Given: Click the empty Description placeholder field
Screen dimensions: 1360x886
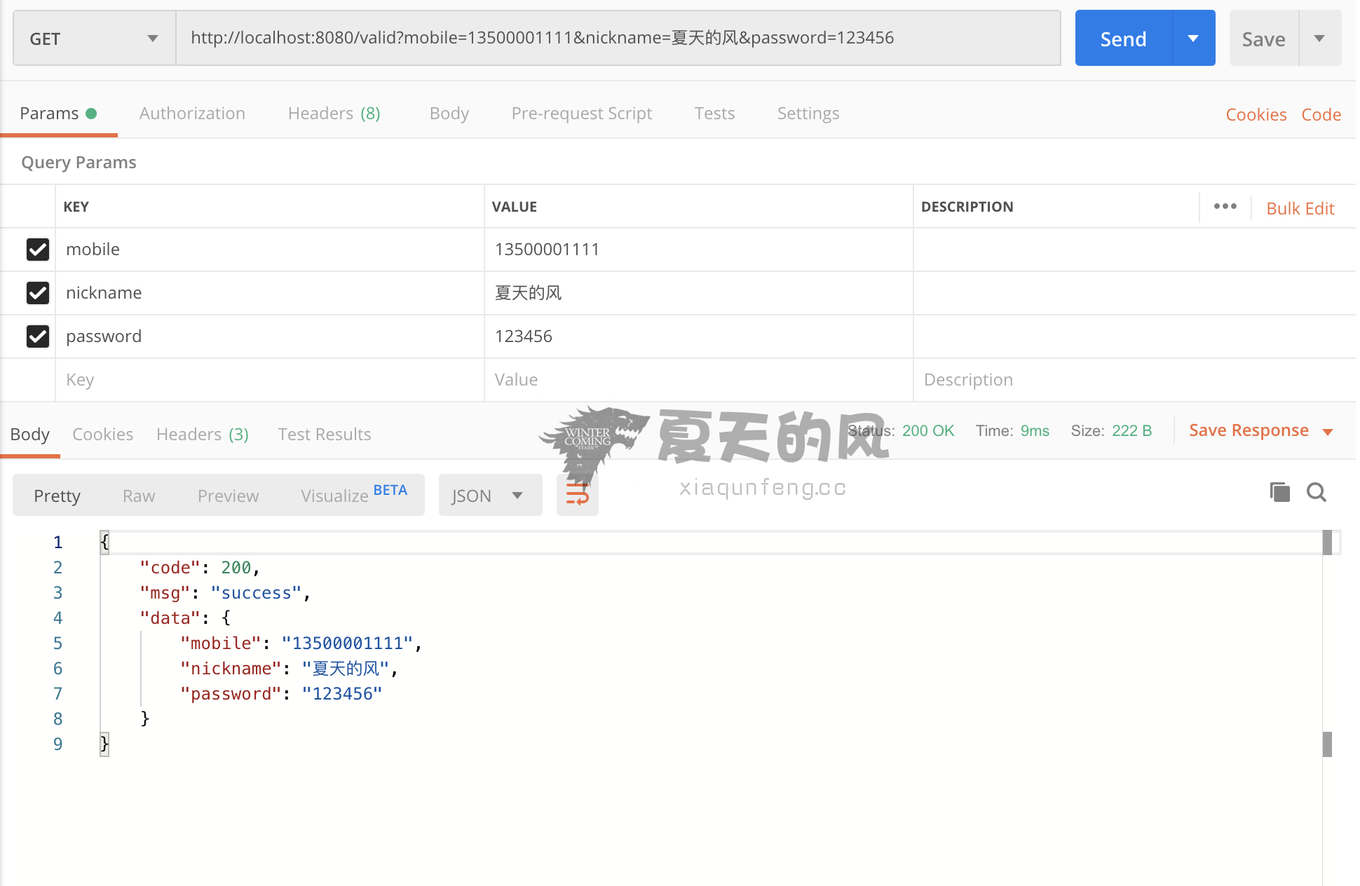Looking at the screenshot, I should point(1134,380).
